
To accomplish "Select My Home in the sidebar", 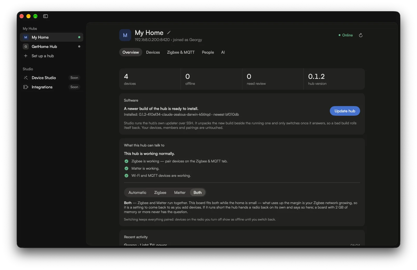I will coord(52,37).
